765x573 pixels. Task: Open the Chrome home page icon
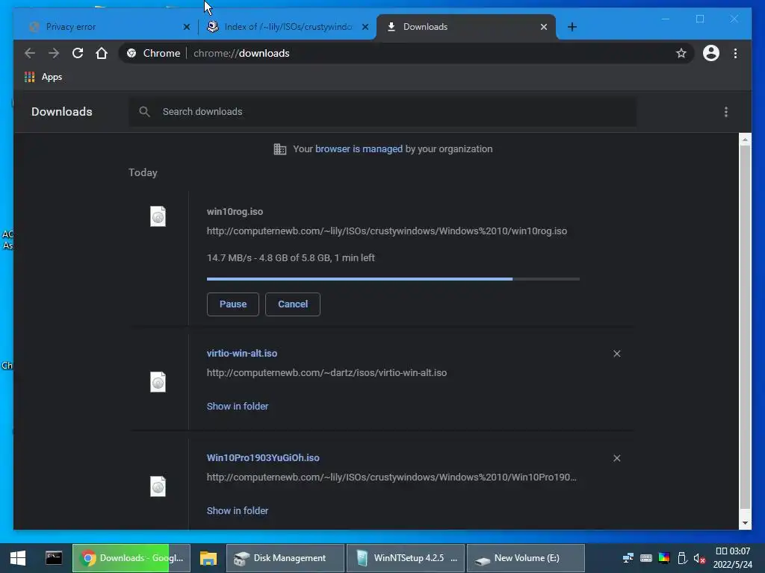[x=102, y=53]
